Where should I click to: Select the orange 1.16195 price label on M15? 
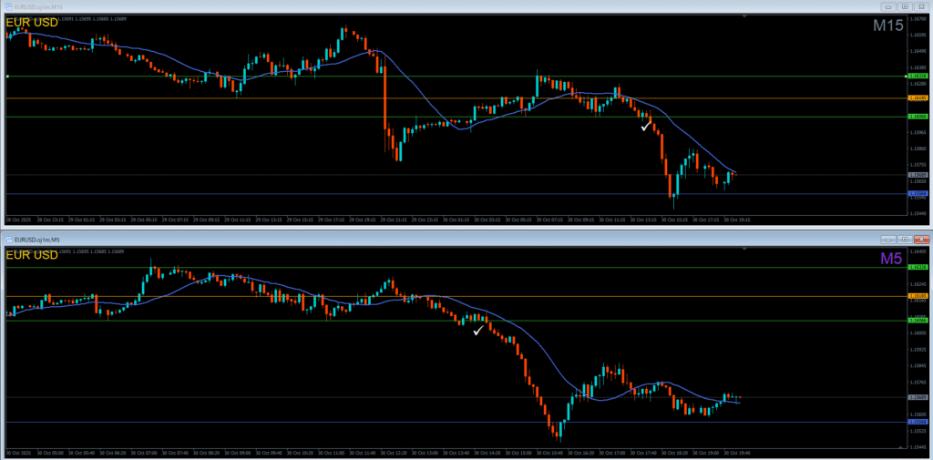pyautogui.click(x=918, y=97)
